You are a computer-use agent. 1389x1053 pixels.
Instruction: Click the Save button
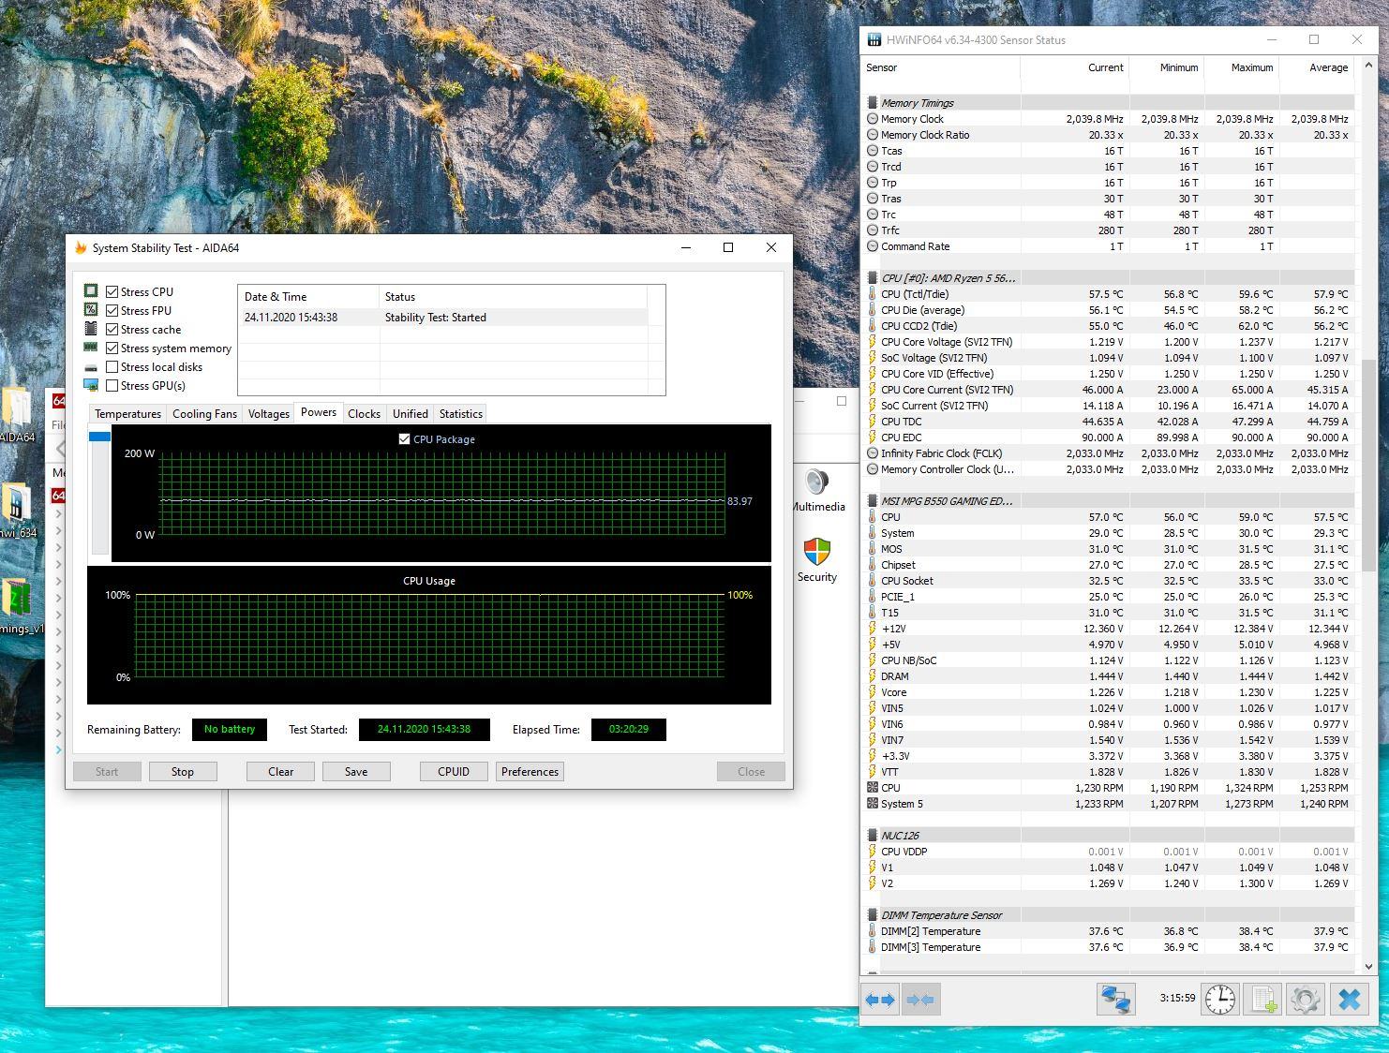point(356,772)
